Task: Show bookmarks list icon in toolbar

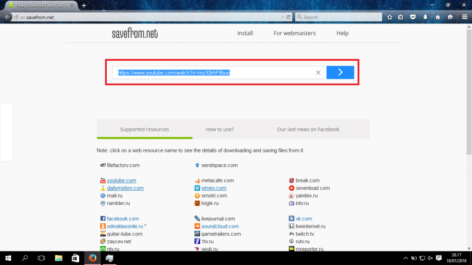Action: (401, 17)
